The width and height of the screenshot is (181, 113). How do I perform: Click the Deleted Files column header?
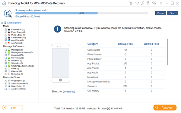point(151,44)
